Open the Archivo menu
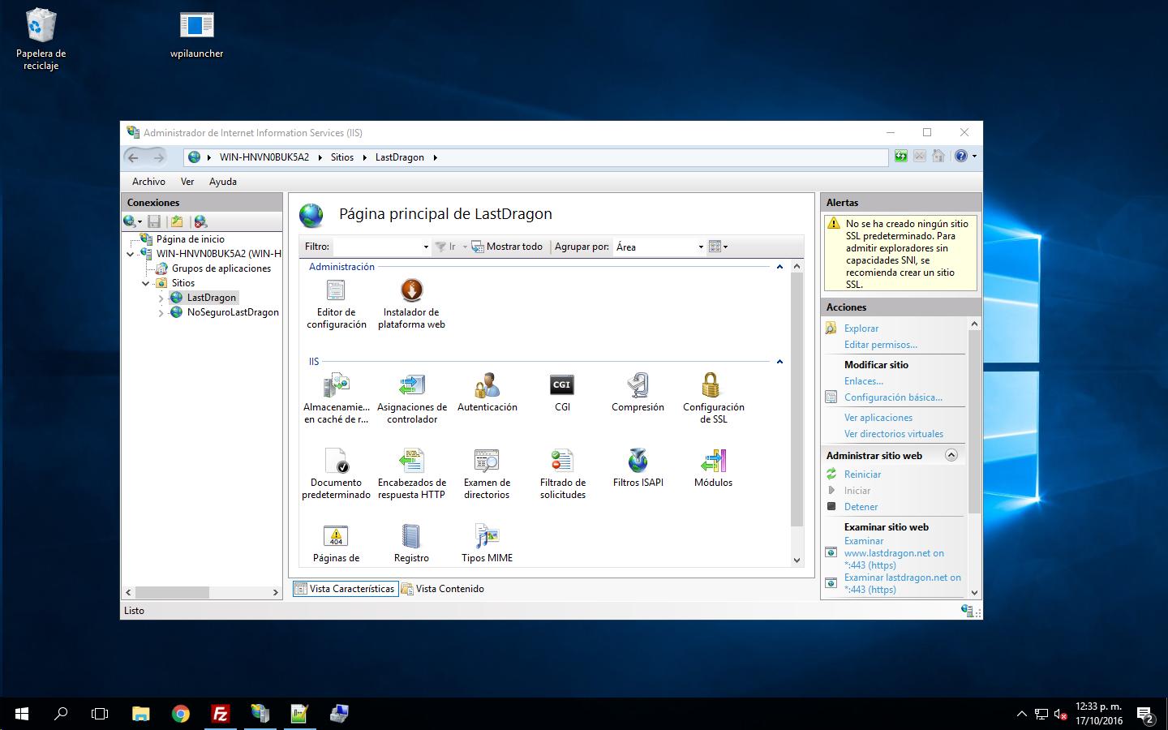1168x730 pixels. 148,182
